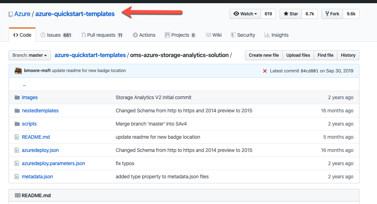Click the failed commit status X icon
This screenshot has width=377, height=204.
pyautogui.click(x=265, y=71)
